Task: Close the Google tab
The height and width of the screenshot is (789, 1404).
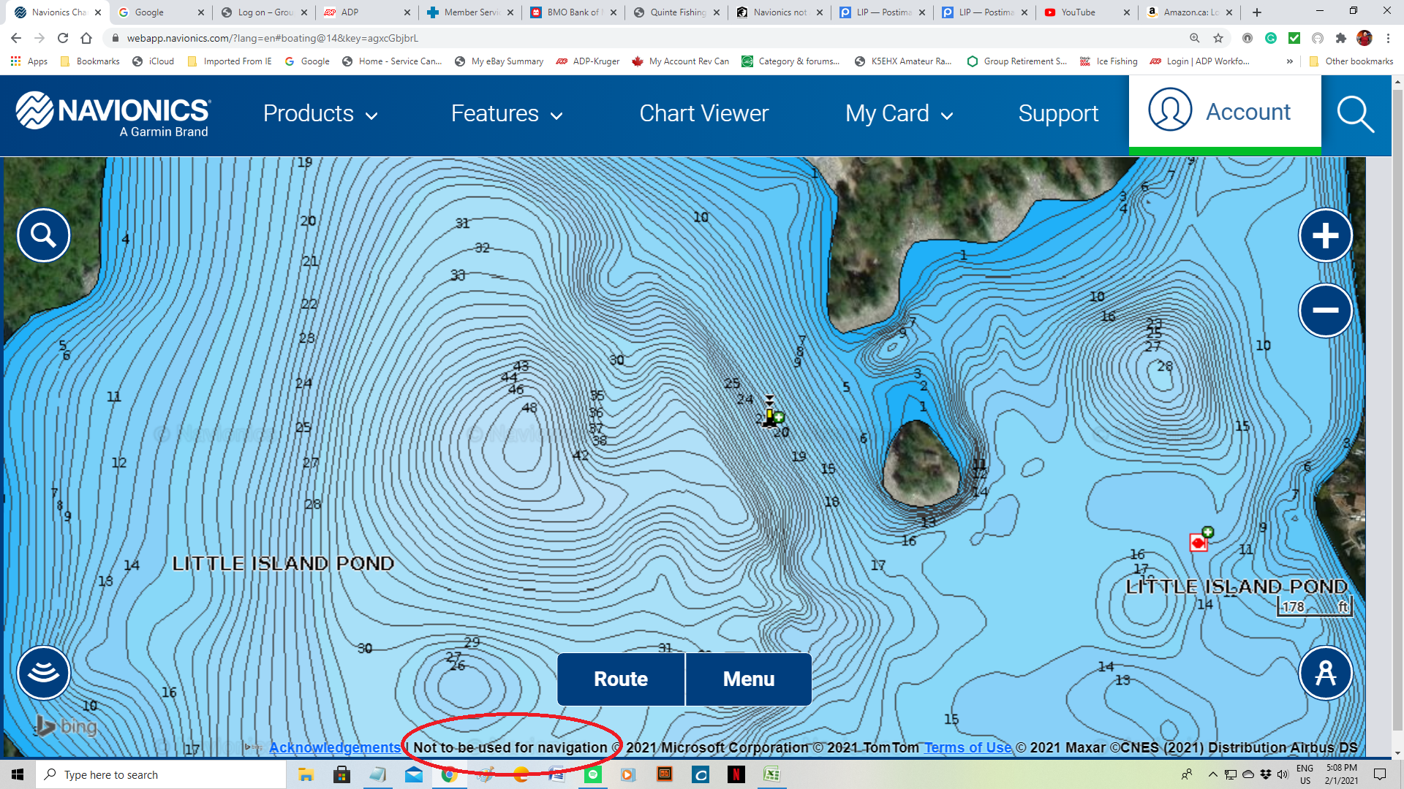Action: point(201,12)
